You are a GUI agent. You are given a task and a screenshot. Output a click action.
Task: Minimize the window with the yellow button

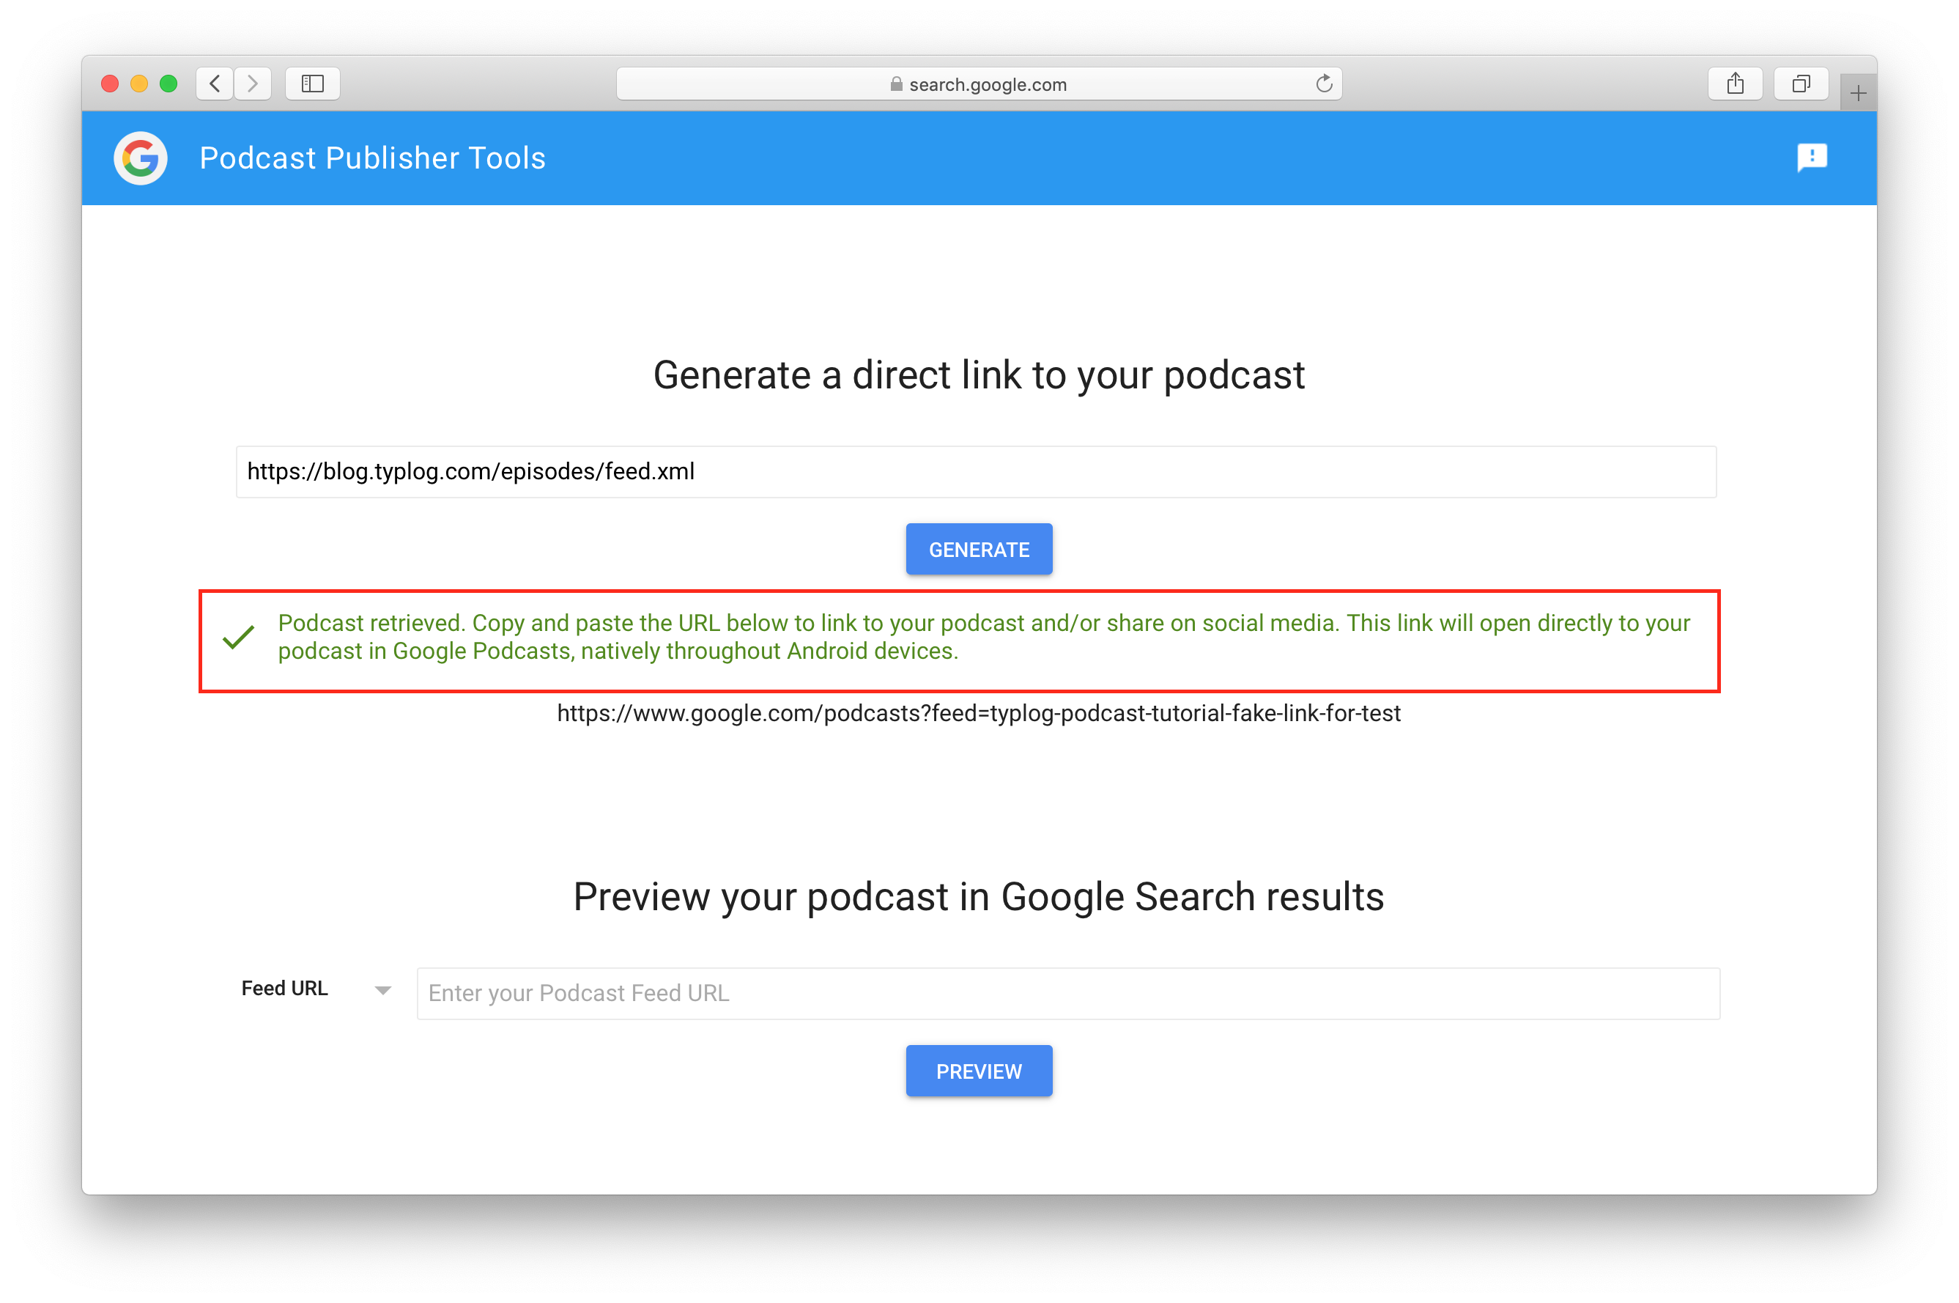point(140,84)
